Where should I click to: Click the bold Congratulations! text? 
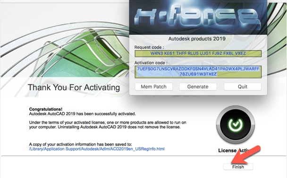click(x=46, y=109)
